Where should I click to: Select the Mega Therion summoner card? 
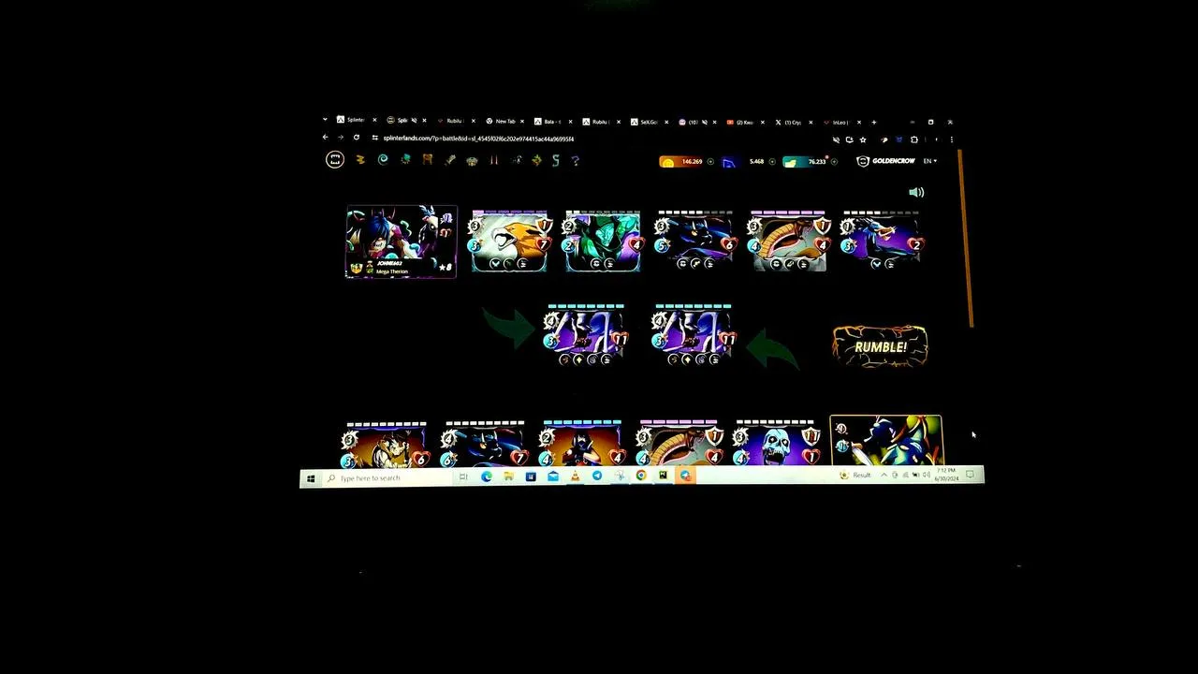[402, 242]
